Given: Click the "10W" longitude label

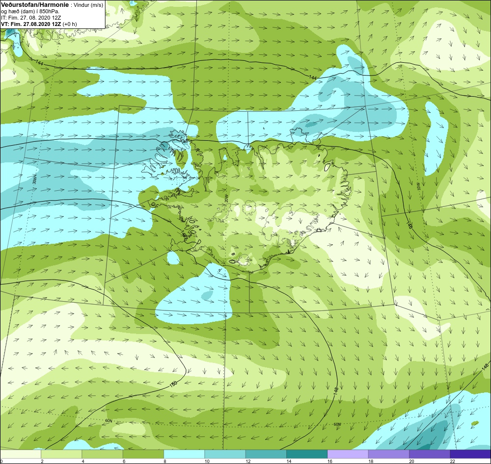Looking at the screenshot, I should click(x=418, y=187).
